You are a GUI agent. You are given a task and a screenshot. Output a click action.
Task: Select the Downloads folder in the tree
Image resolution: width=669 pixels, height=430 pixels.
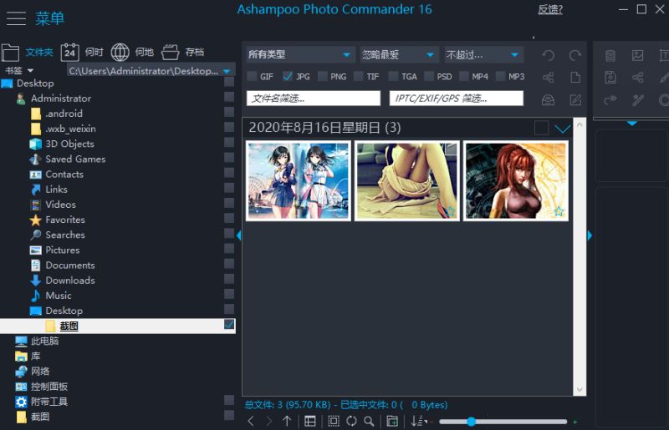pyautogui.click(x=70, y=281)
